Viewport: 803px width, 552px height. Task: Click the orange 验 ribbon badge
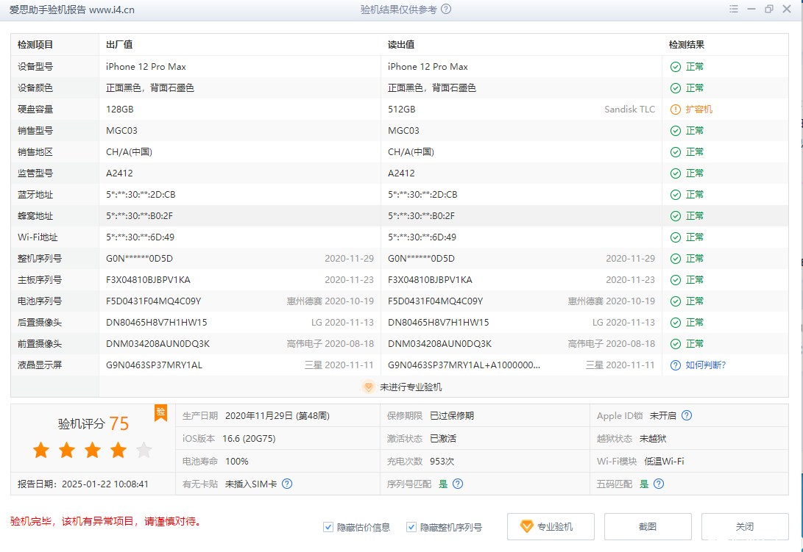(x=160, y=413)
